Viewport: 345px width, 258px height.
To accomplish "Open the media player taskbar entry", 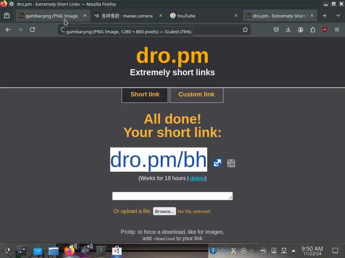I will pos(85,251).
